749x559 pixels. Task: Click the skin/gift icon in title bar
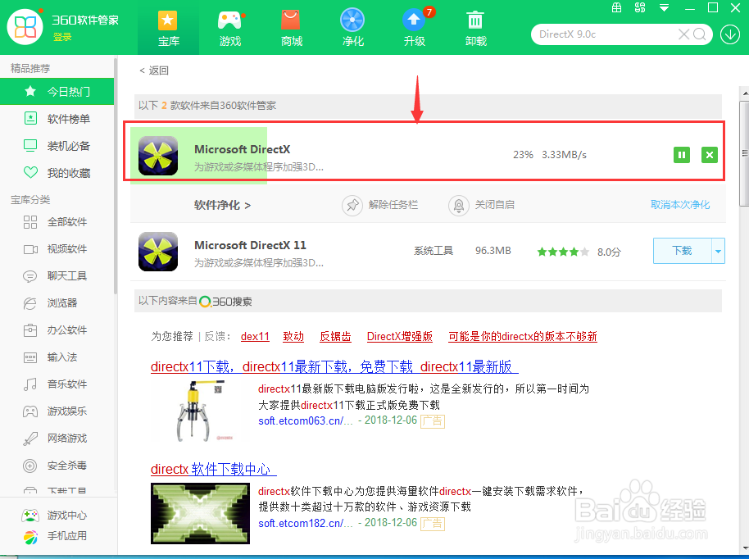(x=617, y=7)
